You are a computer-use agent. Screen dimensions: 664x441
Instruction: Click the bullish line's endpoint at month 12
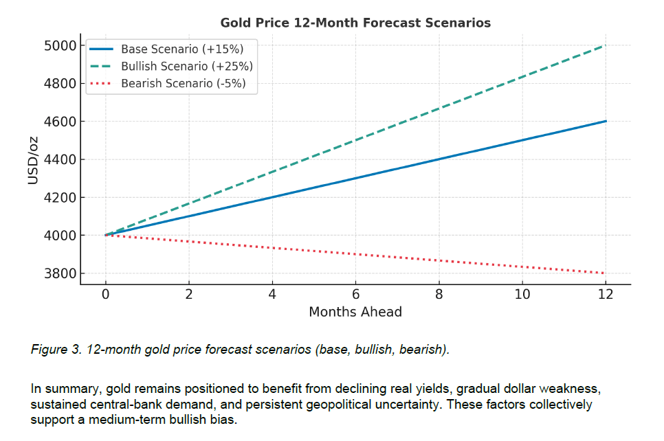605,46
